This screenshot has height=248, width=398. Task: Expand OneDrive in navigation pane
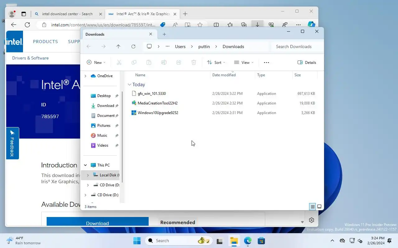pos(85,76)
